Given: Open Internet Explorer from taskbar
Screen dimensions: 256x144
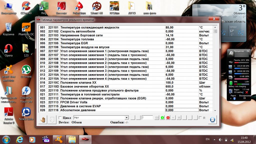Looking at the screenshot, I should 20,139.
